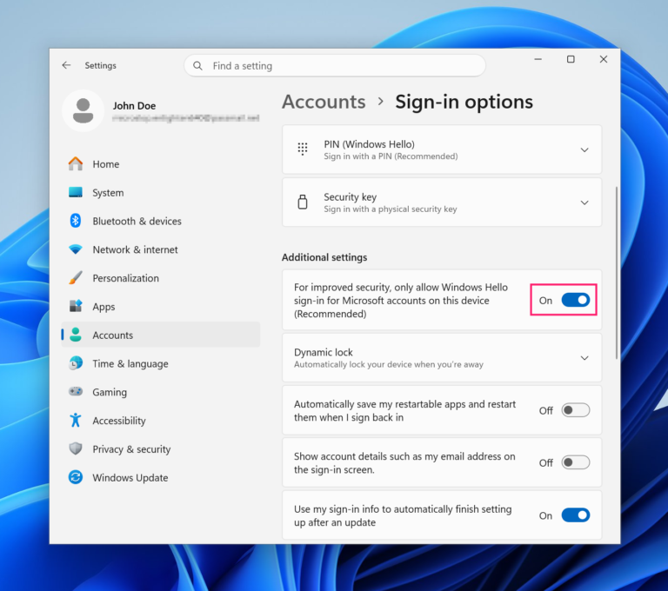Expand the PIN (Windows Hello) chevron
Image resolution: width=668 pixels, height=591 pixels.
584,149
